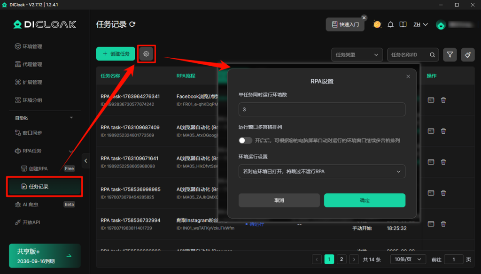Click the 单任务同时运行环境数 input field
Image resolution: width=481 pixels, height=274 pixels.
point(322,110)
